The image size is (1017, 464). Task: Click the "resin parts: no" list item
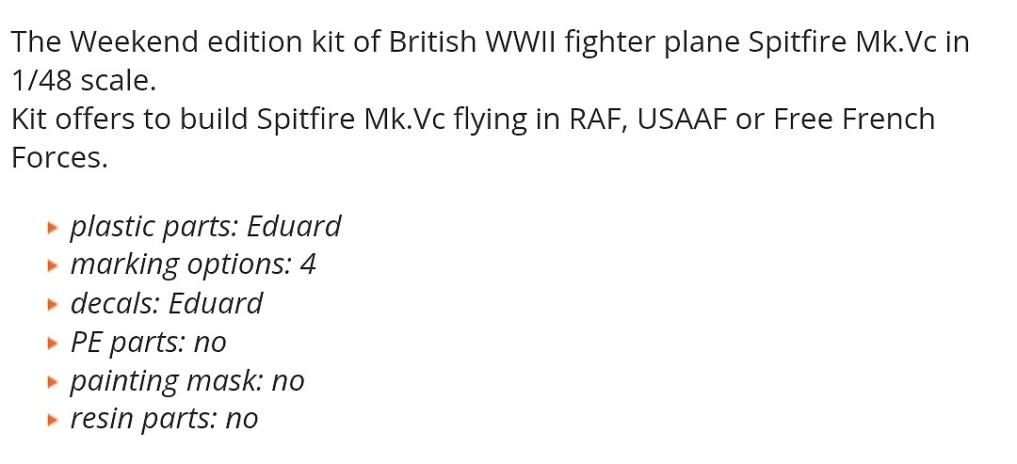coord(164,420)
